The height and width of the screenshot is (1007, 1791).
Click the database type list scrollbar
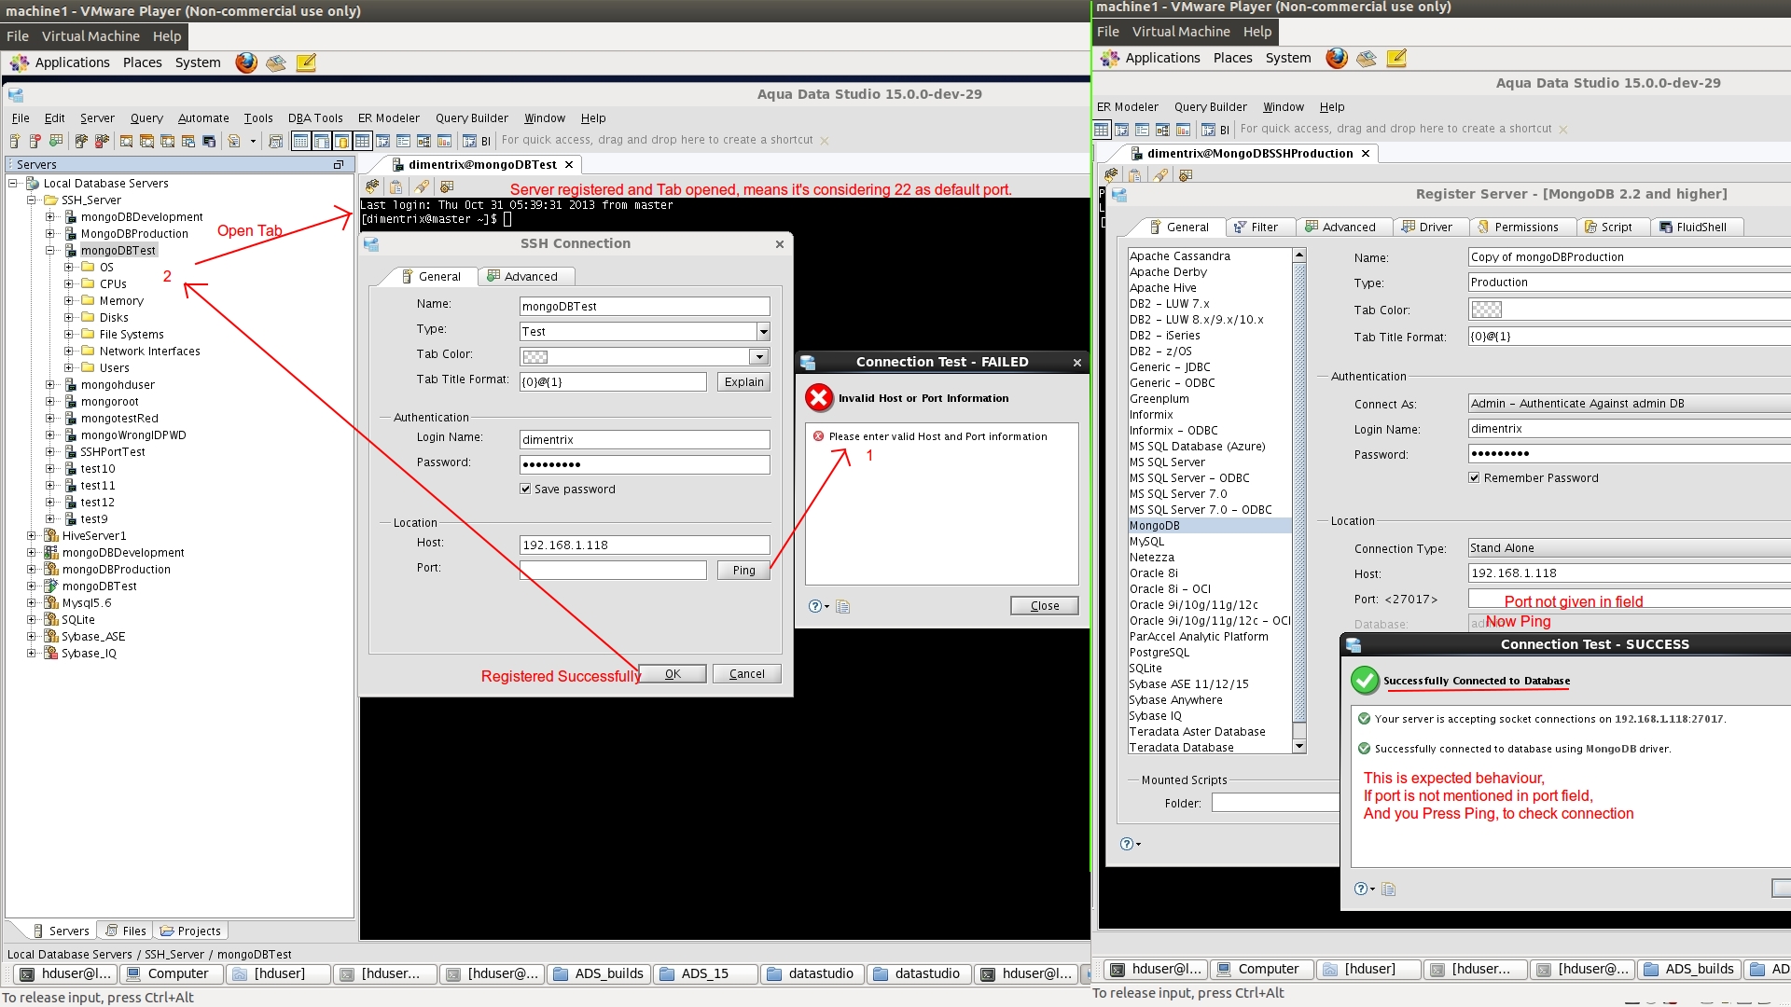tap(1298, 501)
